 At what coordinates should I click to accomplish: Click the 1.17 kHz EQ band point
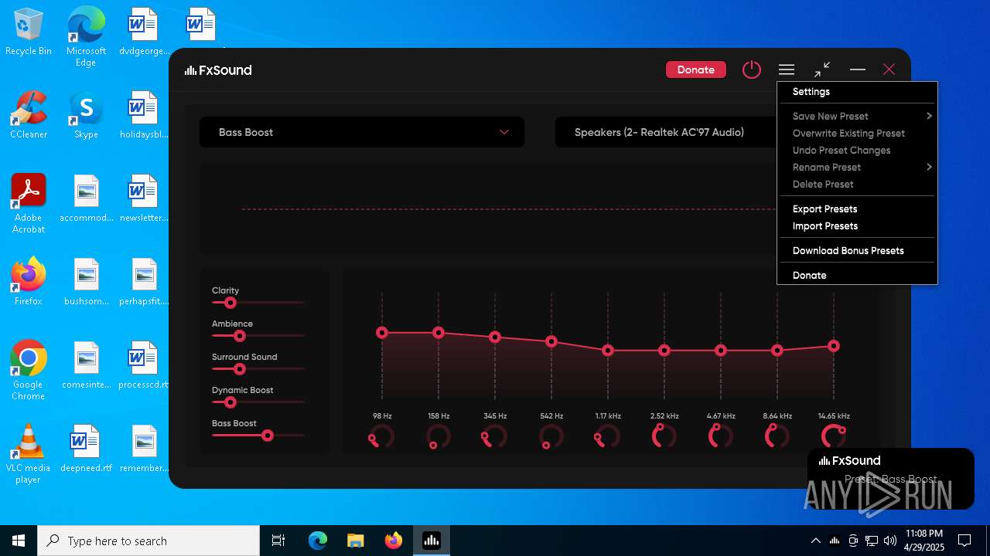(x=608, y=351)
